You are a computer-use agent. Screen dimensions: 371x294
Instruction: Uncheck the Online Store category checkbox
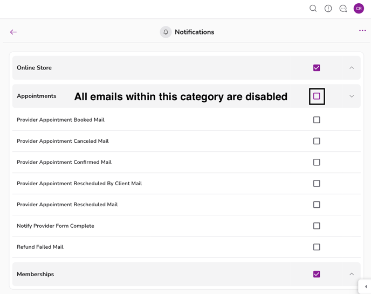tap(317, 68)
